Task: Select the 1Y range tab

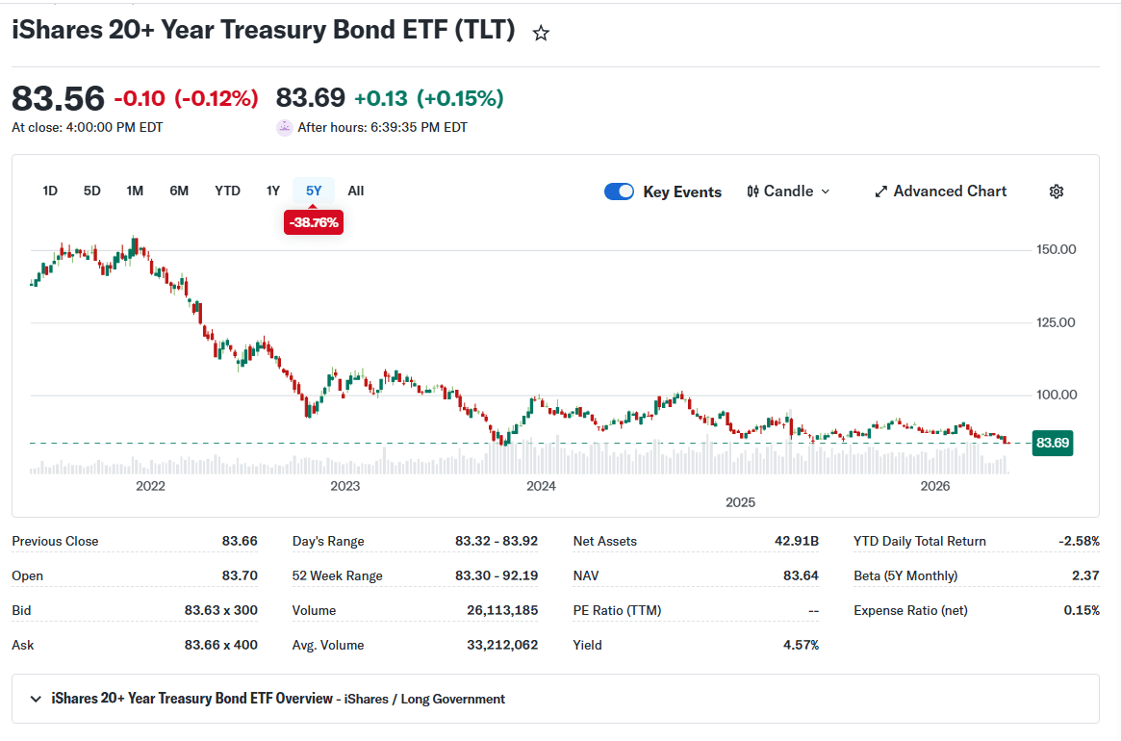Action: click(x=273, y=191)
